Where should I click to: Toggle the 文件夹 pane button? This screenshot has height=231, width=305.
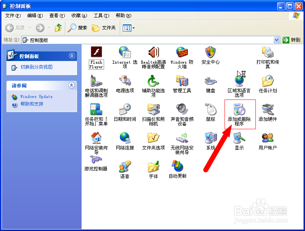pos(104,28)
